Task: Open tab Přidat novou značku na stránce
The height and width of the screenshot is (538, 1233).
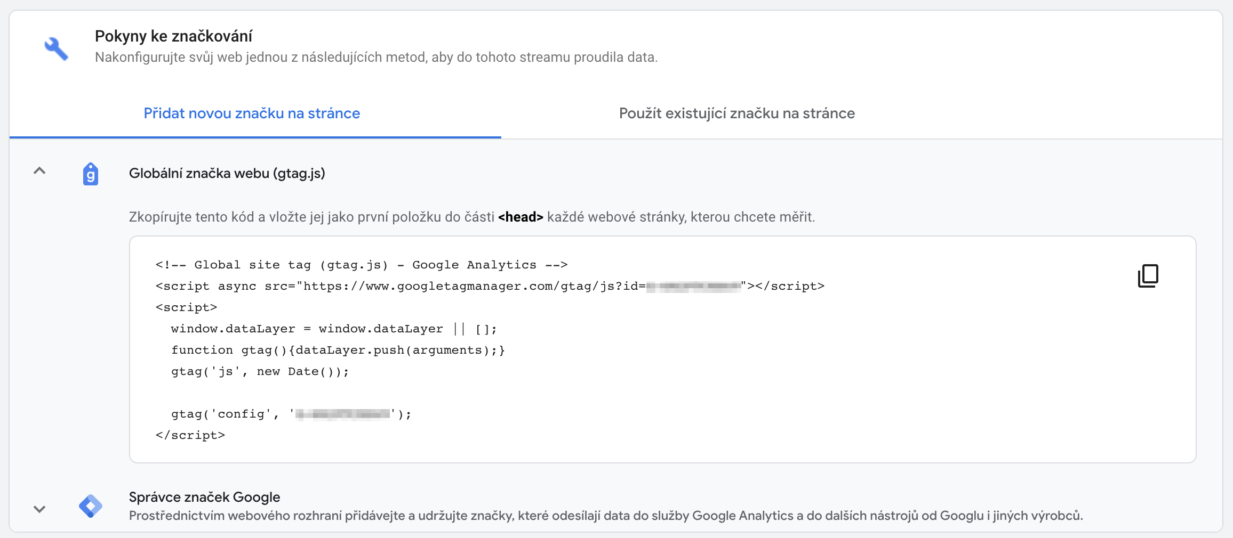Action: (x=252, y=113)
